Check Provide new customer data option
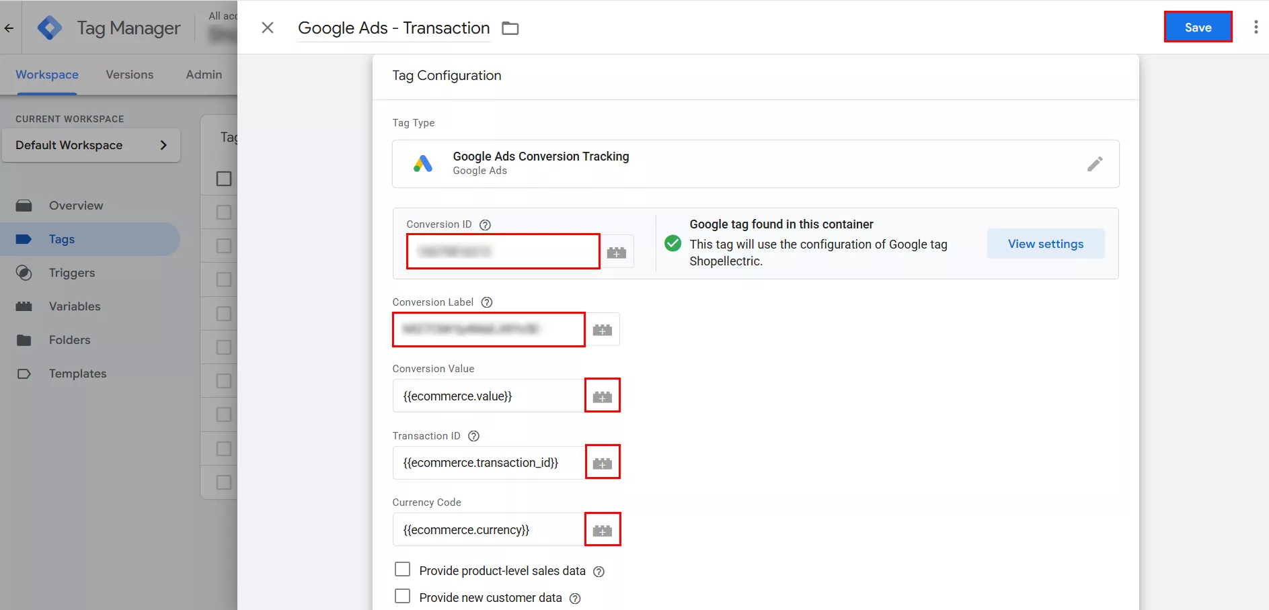The image size is (1269, 610). (x=402, y=597)
